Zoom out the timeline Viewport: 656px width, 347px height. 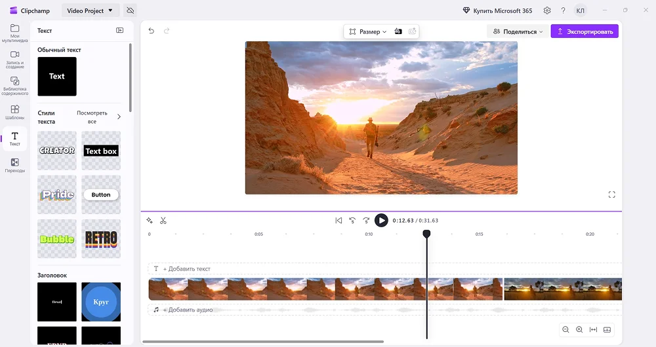565,330
